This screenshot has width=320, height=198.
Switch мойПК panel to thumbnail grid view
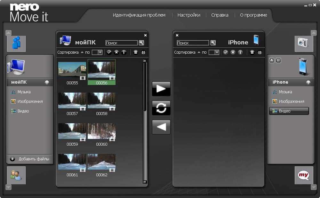pos(143,52)
